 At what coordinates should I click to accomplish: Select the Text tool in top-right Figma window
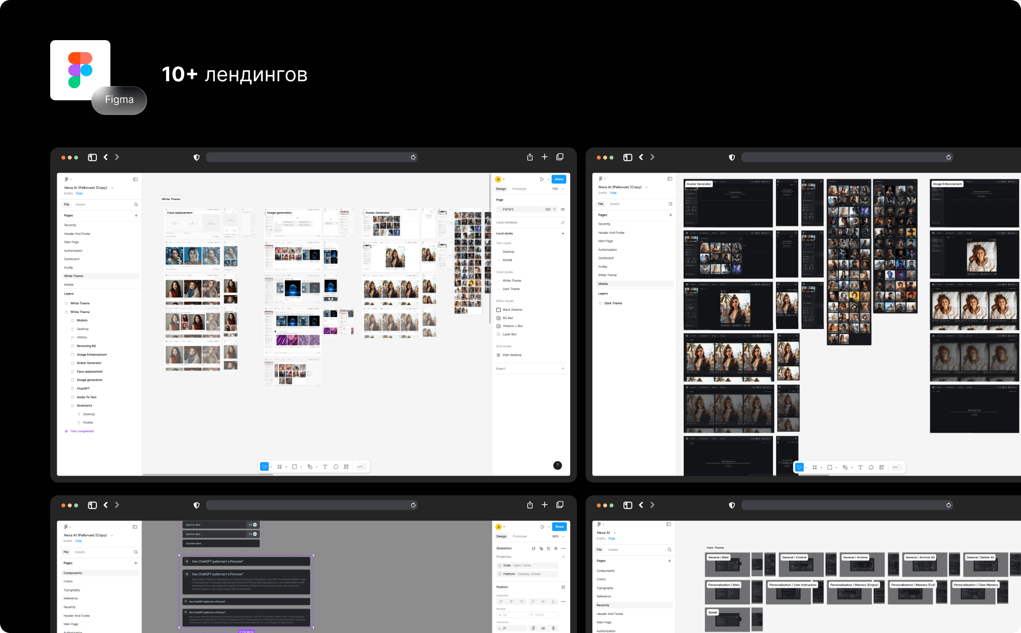pyautogui.click(x=860, y=467)
